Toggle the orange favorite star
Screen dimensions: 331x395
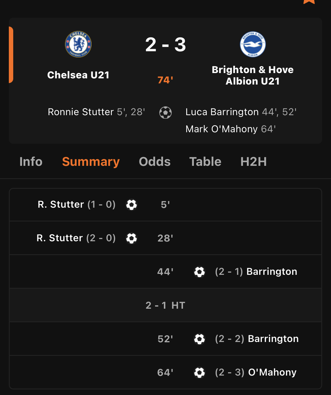pyautogui.click(x=309, y=1)
